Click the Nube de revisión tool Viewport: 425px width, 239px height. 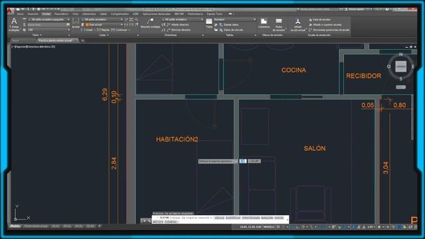coord(278,25)
